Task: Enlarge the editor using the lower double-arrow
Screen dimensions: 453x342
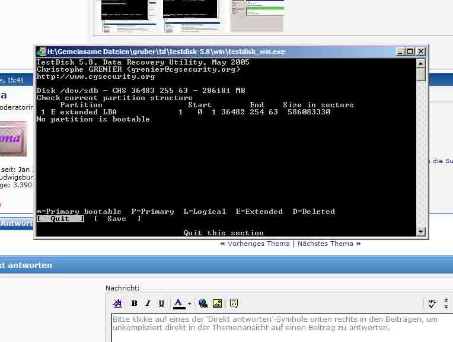Action: 446,307
